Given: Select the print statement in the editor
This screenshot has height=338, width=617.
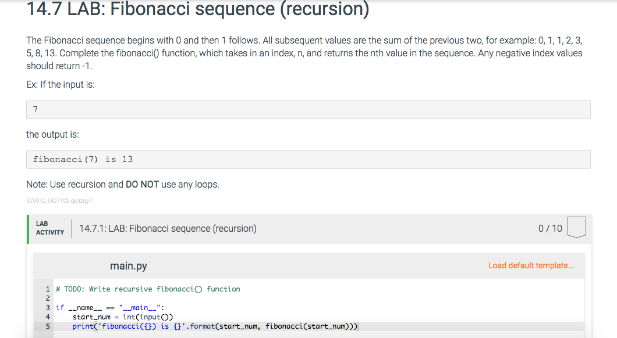Looking at the screenshot, I should coord(81,326).
